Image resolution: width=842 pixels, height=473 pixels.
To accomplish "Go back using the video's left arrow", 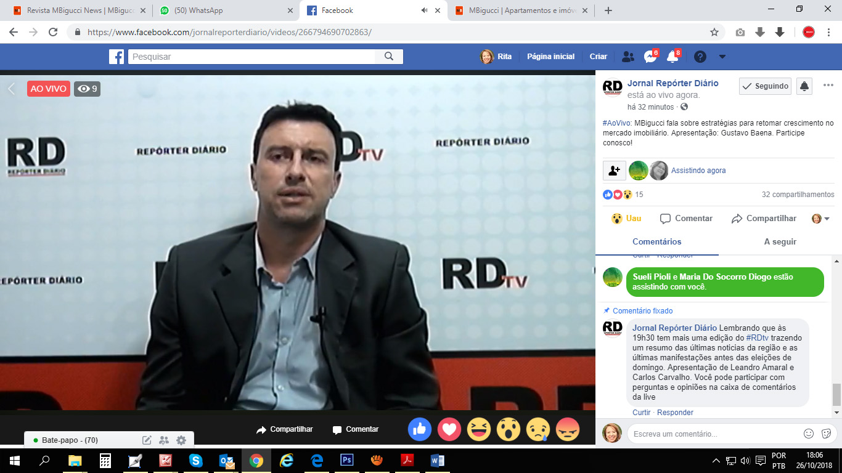I will click(x=11, y=89).
